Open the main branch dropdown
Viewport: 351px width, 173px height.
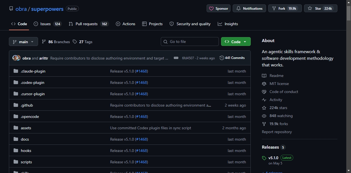[x=23, y=42]
